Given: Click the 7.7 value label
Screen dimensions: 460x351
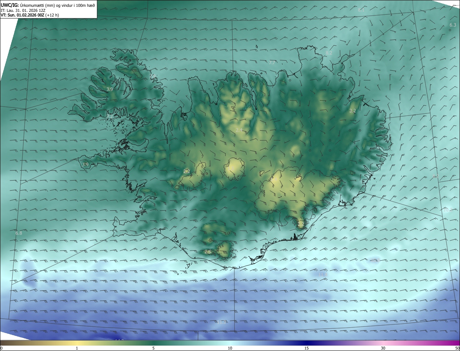Looking at the screenshot, I should pos(272,62).
